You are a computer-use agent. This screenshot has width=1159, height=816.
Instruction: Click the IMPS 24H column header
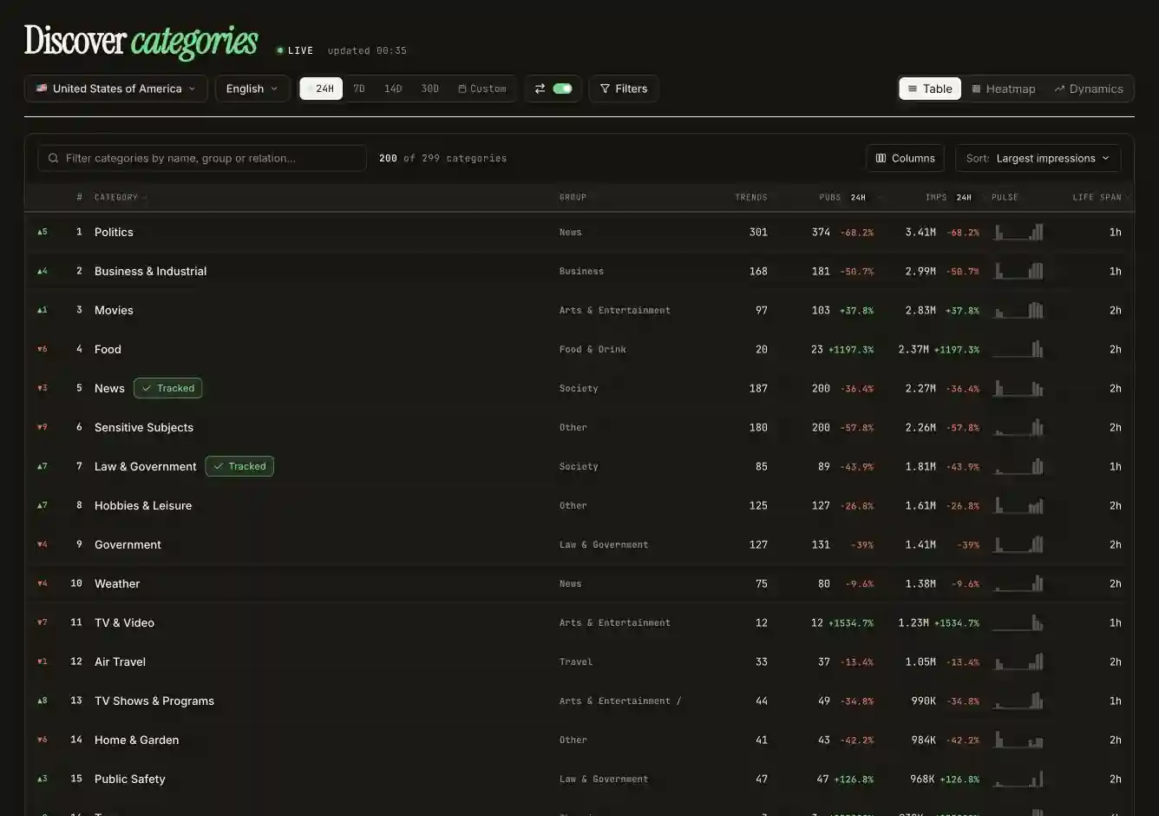948,197
